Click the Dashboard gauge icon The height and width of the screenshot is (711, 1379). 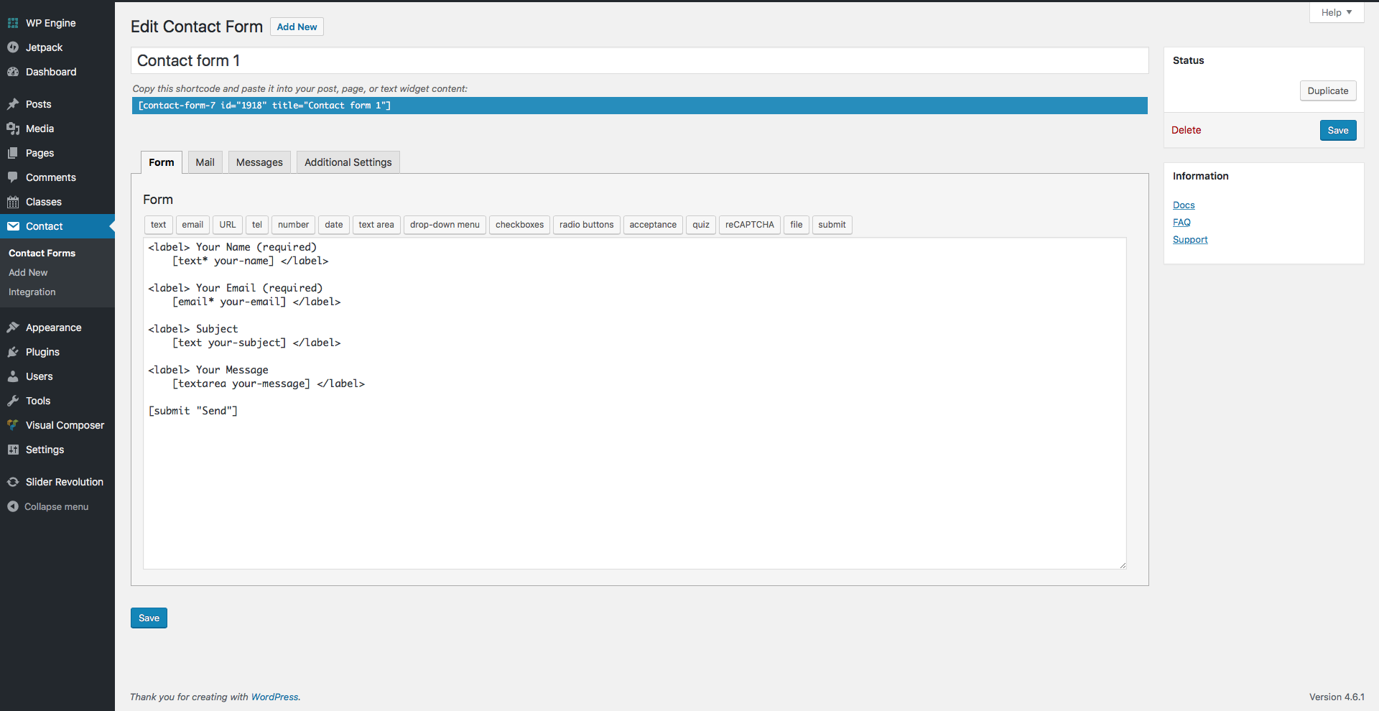(x=13, y=72)
